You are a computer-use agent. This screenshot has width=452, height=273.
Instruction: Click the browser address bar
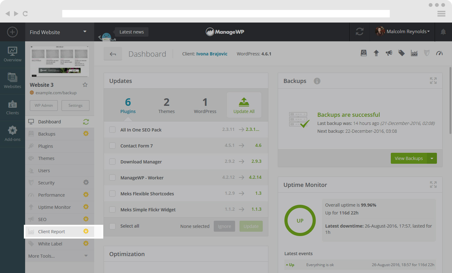[x=226, y=13]
